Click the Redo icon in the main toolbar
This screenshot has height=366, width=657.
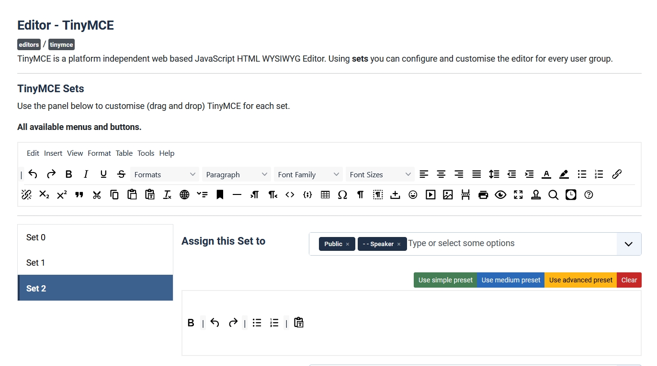pyautogui.click(x=51, y=174)
